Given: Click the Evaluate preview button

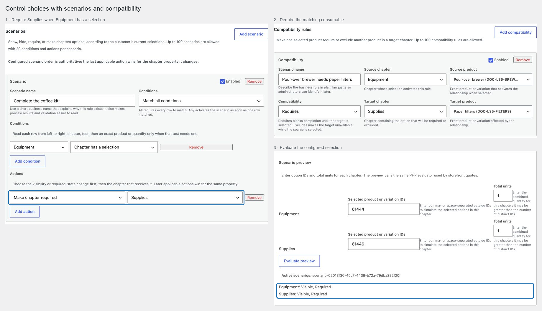Looking at the screenshot, I should [299, 261].
